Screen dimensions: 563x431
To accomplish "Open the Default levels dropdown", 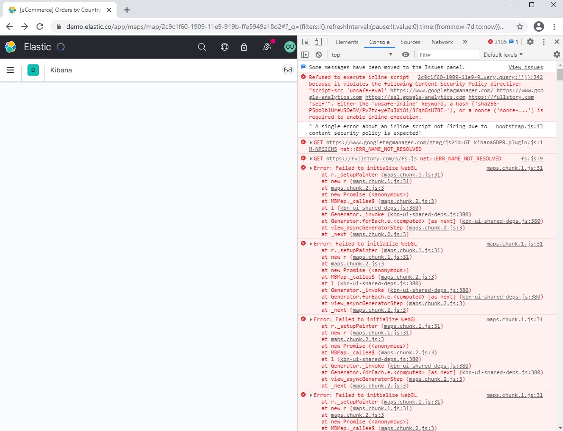I will (503, 55).
